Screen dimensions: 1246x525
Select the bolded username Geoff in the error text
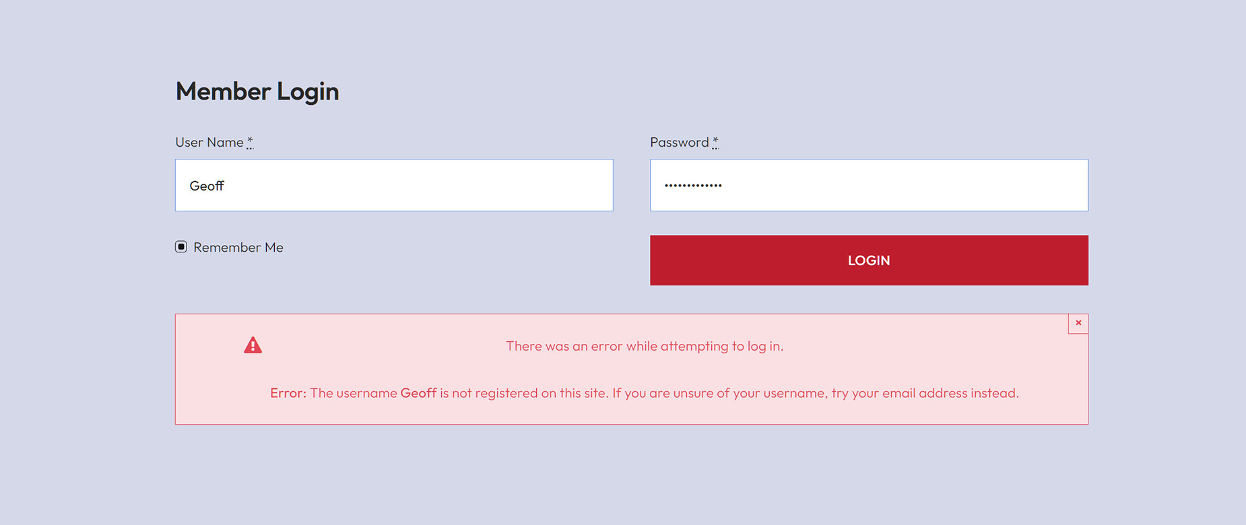[x=418, y=393]
